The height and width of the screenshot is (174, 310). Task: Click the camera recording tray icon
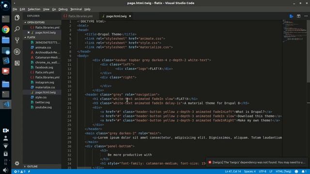5,130
